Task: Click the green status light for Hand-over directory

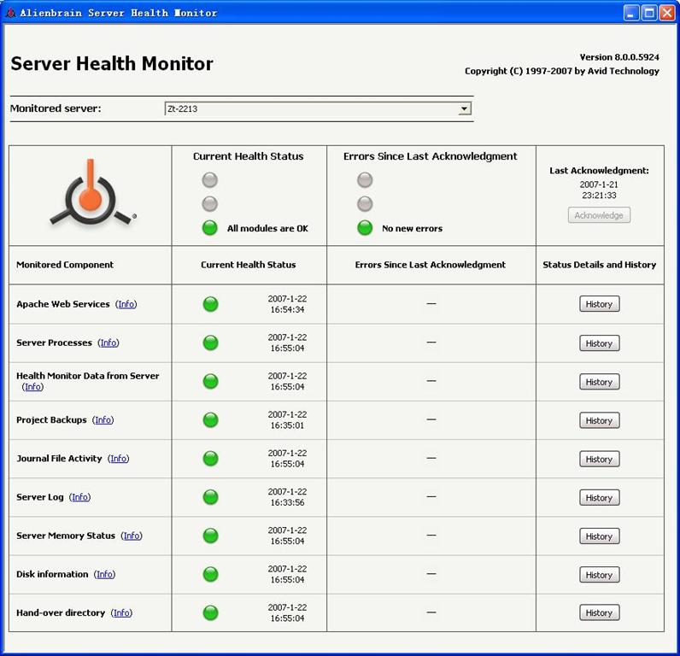Action: pyautogui.click(x=211, y=612)
